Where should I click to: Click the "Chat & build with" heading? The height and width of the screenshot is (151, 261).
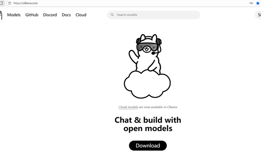[148, 120]
